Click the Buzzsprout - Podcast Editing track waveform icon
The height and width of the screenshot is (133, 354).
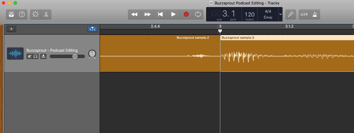coord(15,53)
